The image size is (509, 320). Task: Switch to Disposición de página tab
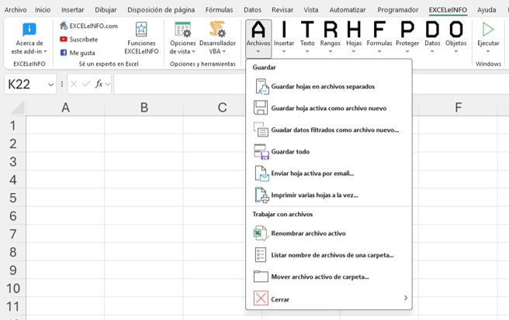(161, 10)
